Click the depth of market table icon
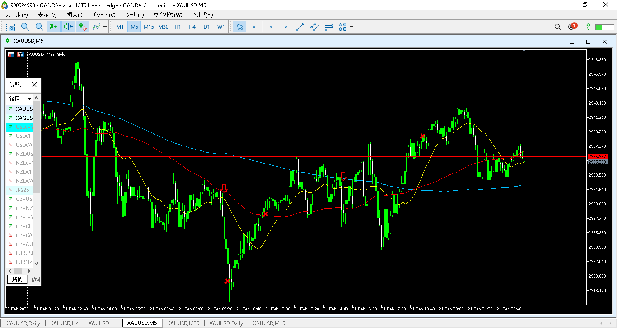This screenshot has width=617, height=328. coord(11,54)
